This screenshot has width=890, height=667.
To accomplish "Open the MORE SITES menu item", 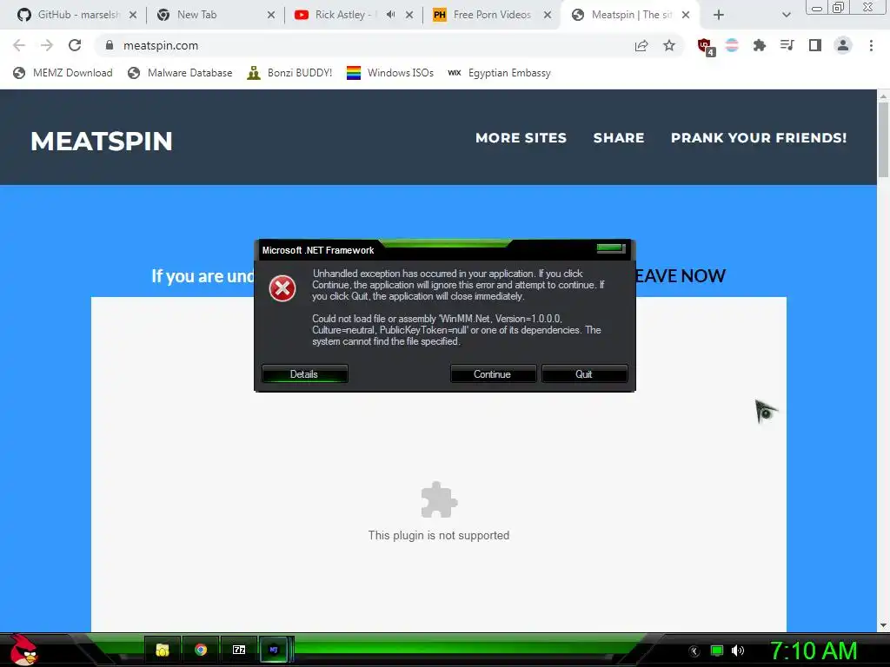I will pos(521,138).
